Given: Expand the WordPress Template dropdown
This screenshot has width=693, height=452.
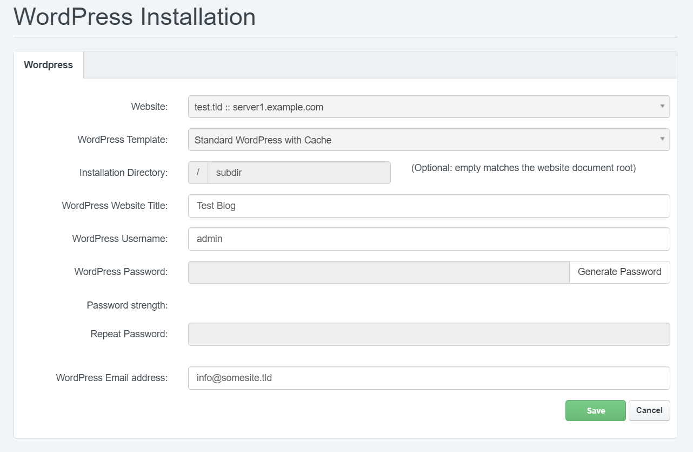Looking at the screenshot, I should point(429,140).
